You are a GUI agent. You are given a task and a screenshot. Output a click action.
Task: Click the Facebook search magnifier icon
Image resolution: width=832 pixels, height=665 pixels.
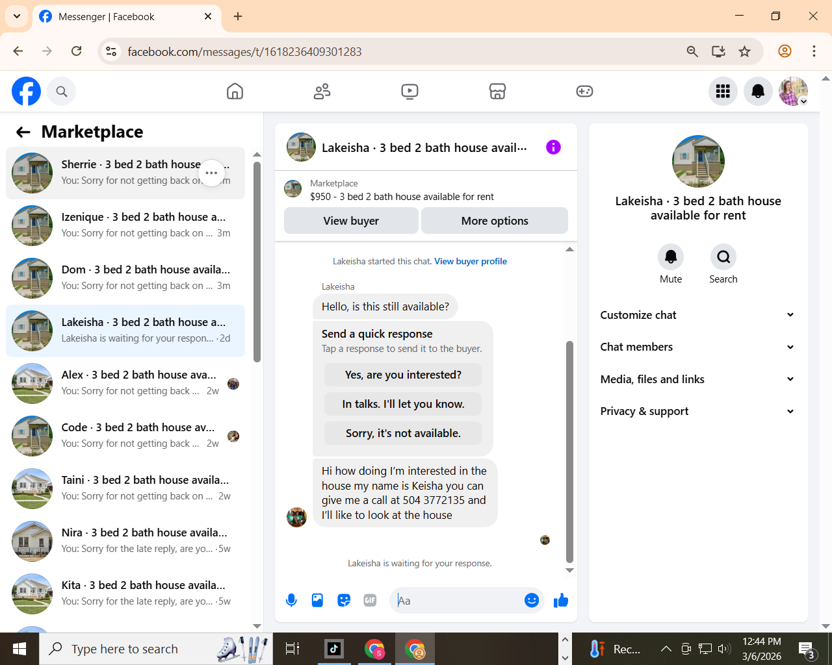click(x=62, y=92)
